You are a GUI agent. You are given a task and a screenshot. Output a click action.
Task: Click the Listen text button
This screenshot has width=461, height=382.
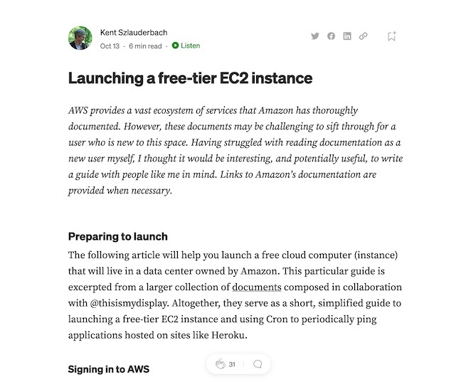190,46
